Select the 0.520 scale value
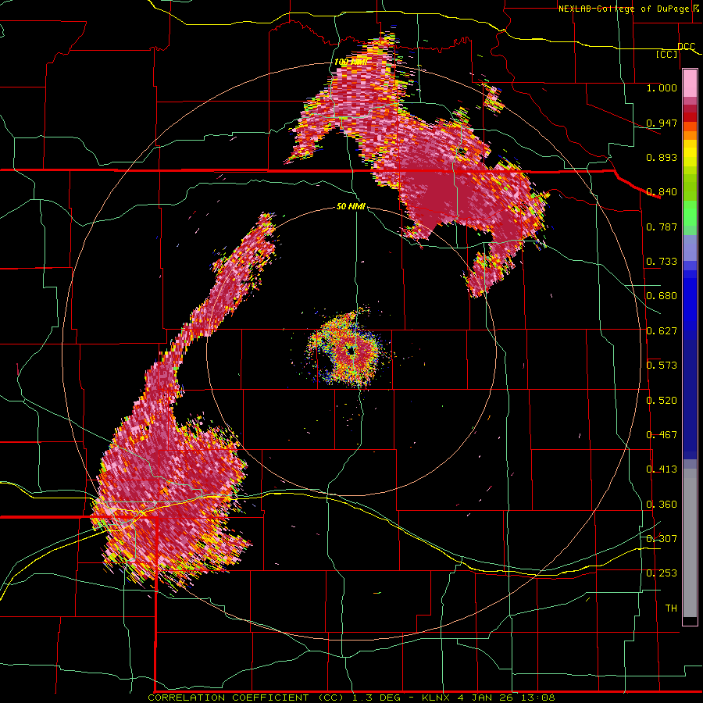The height and width of the screenshot is (703, 703). coord(662,401)
